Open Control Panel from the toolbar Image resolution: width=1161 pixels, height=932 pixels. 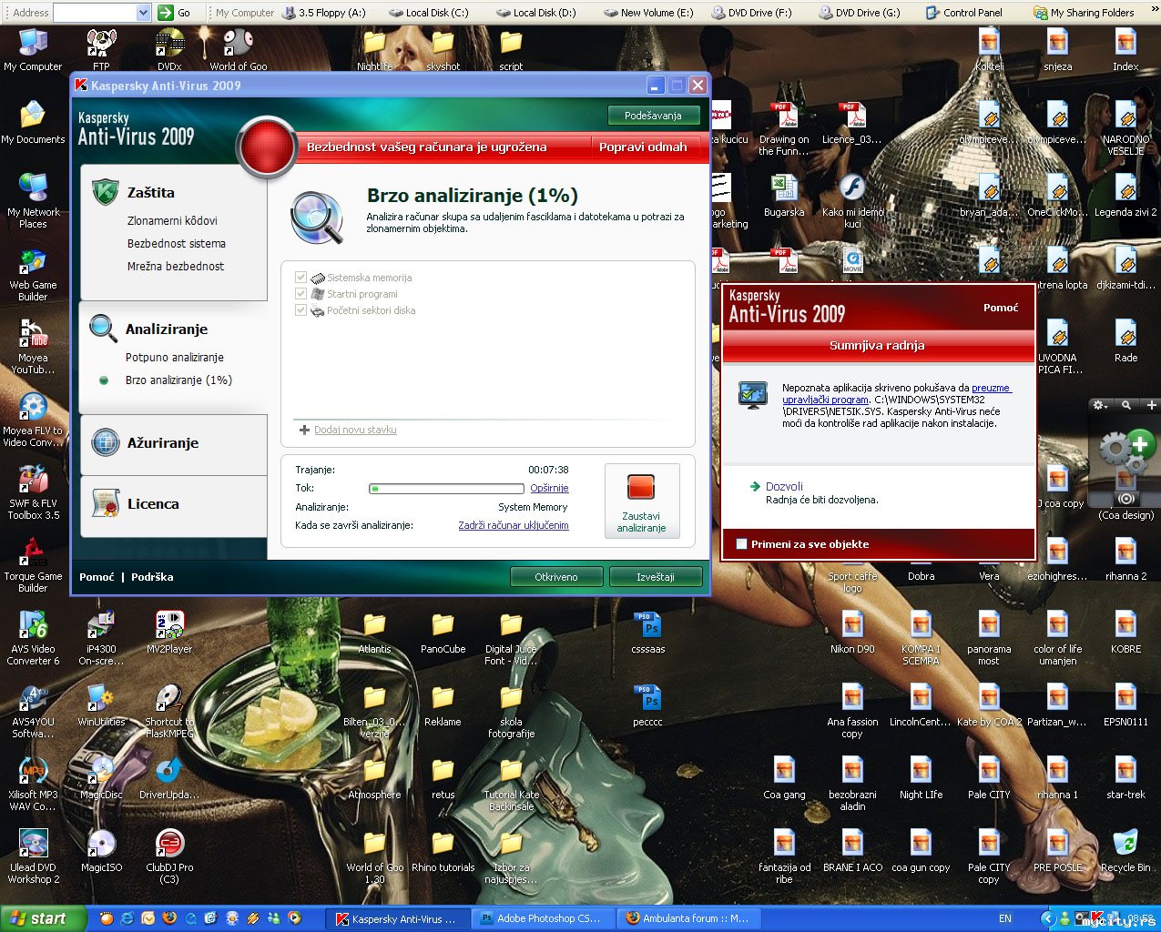tap(963, 13)
